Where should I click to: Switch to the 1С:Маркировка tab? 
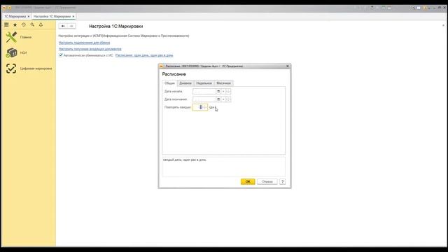coord(15,17)
